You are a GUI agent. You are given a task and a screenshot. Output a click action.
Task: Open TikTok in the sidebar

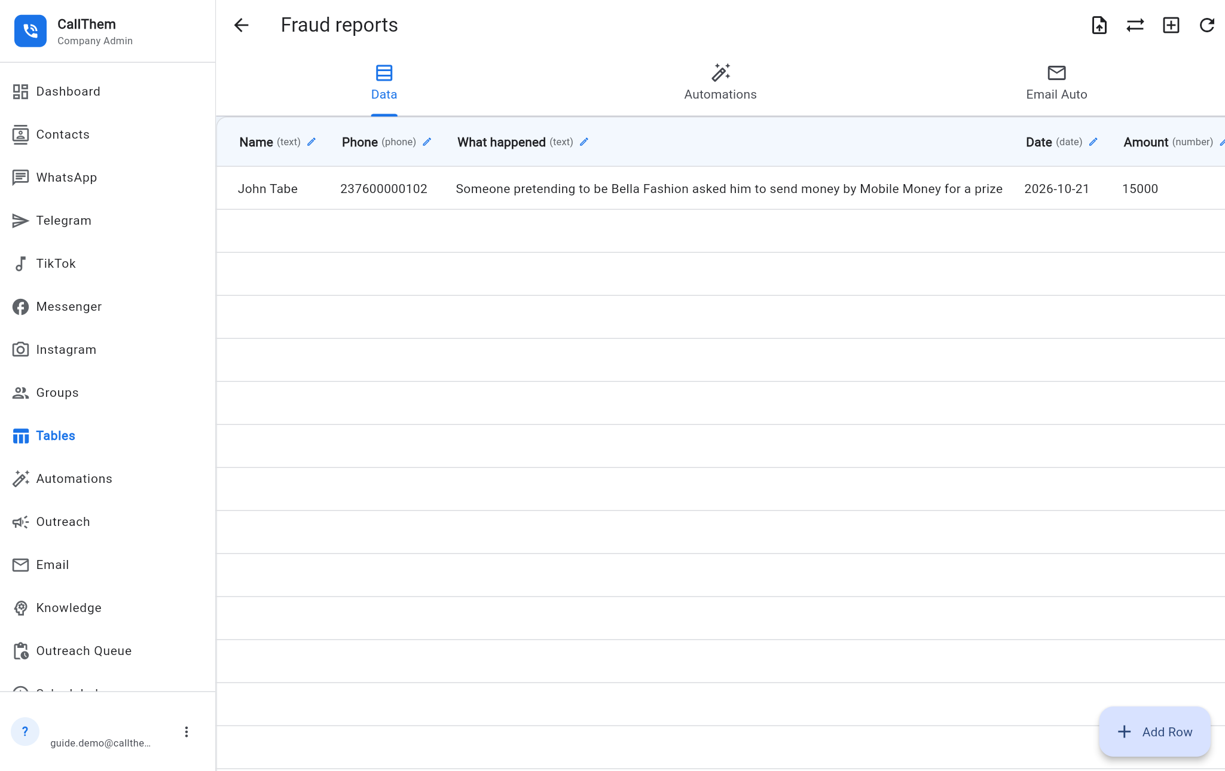(108, 264)
